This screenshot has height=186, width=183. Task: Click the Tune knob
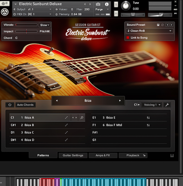(126, 6)
